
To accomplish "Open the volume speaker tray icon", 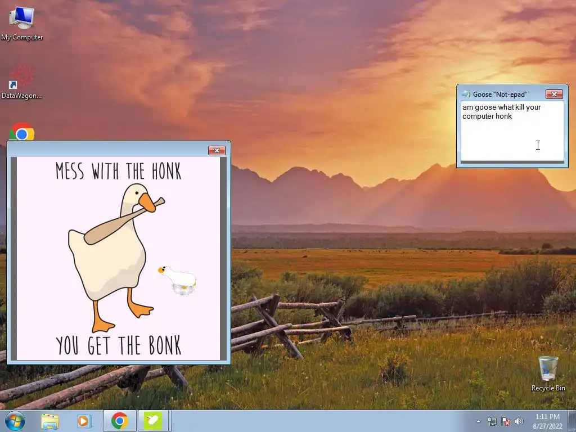I will click(519, 421).
